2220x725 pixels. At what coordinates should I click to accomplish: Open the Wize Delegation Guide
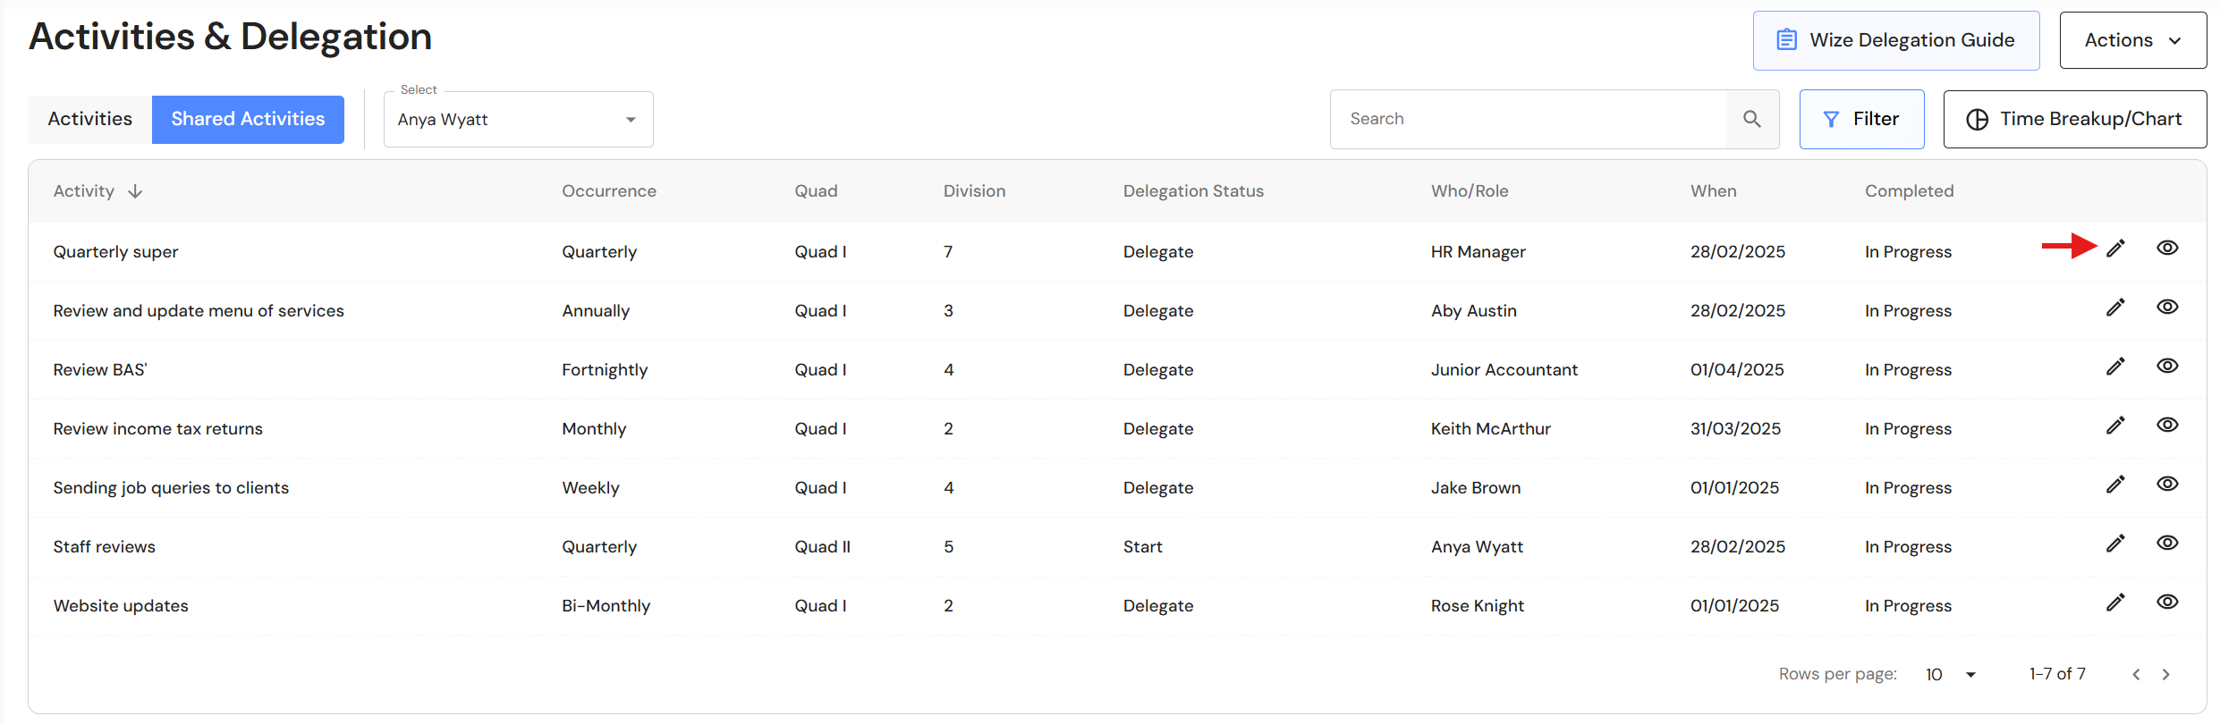[1895, 40]
